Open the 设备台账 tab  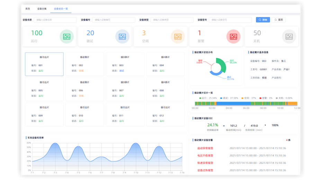42,8
